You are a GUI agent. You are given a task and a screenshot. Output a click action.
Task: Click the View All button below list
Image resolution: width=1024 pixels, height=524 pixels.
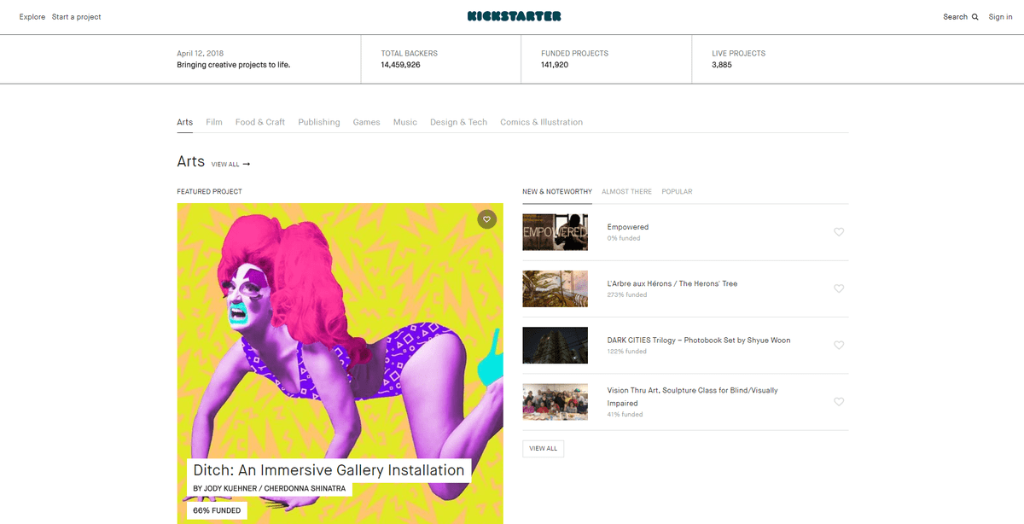[x=543, y=448]
